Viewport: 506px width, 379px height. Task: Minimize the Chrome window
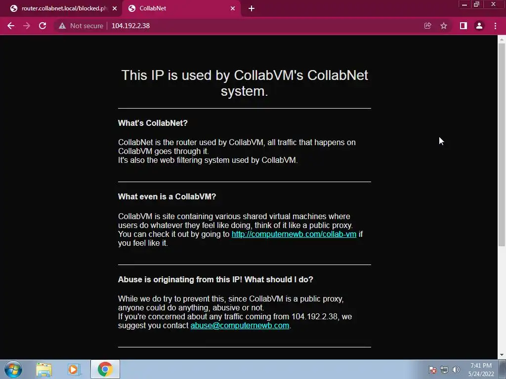point(464,4)
